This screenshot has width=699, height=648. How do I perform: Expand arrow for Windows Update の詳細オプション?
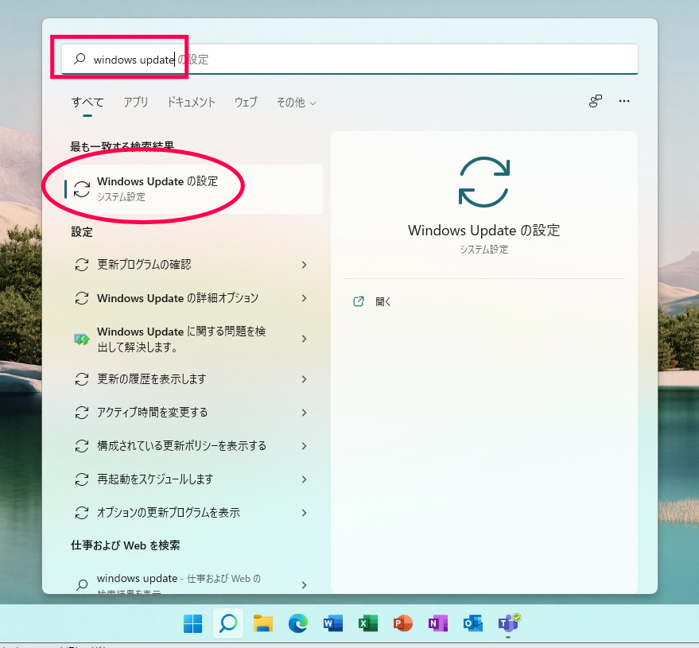304,298
